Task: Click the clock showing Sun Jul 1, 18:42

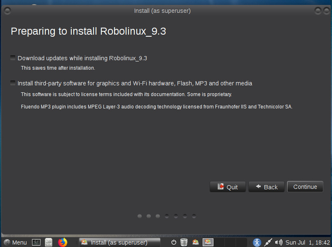Action: tap(308, 242)
